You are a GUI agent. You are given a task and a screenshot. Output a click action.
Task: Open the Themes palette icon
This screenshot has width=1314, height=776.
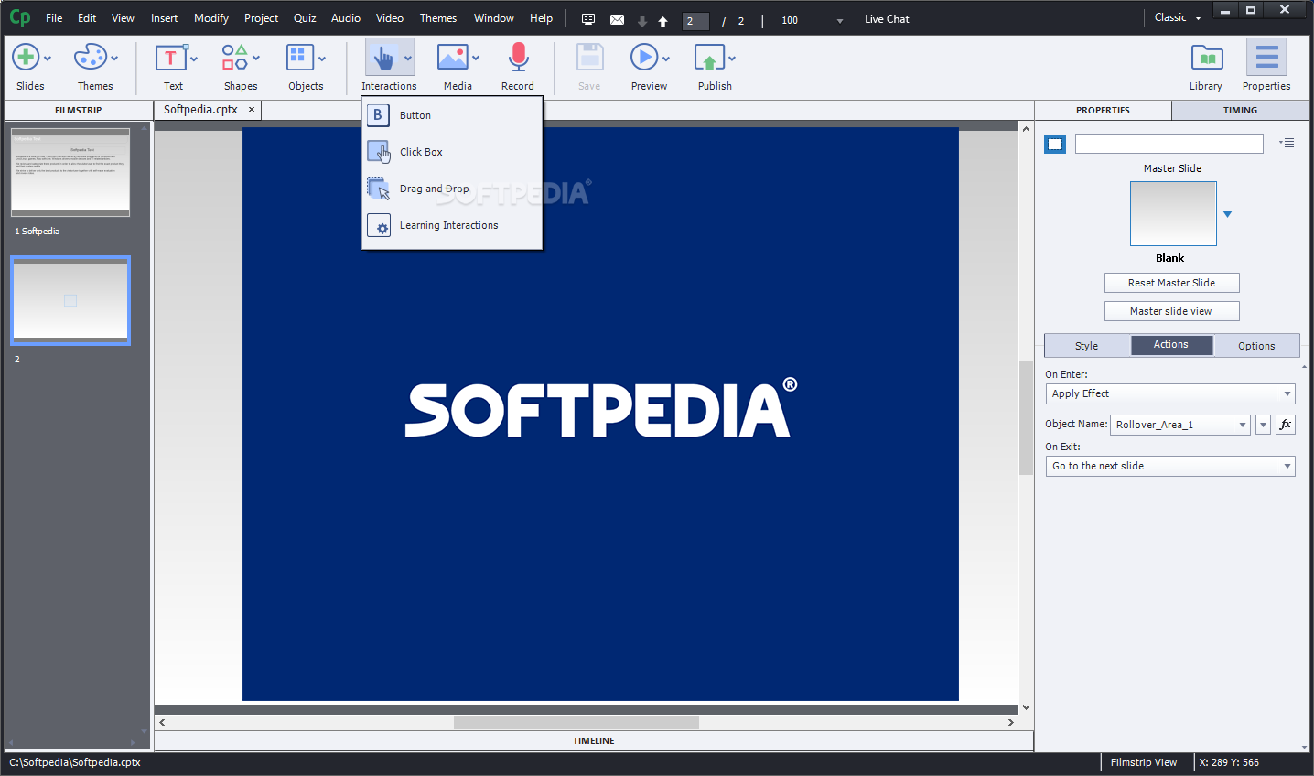click(x=90, y=58)
